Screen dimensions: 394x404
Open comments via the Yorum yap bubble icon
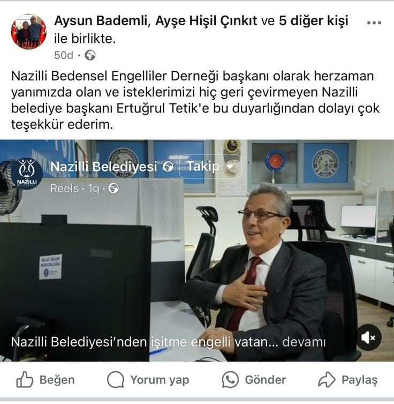116,379
